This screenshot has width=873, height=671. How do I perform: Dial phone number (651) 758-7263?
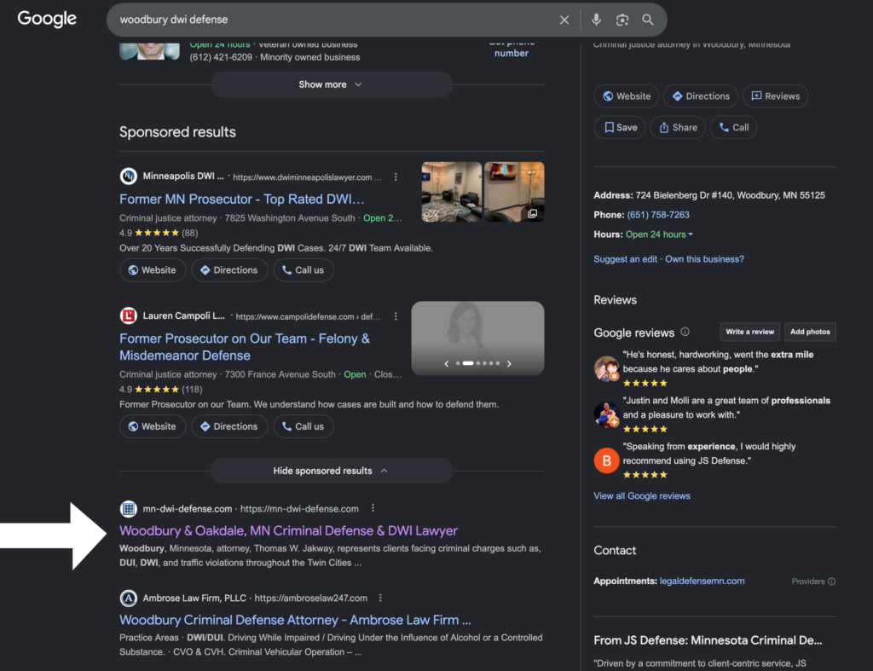click(658, 215)
